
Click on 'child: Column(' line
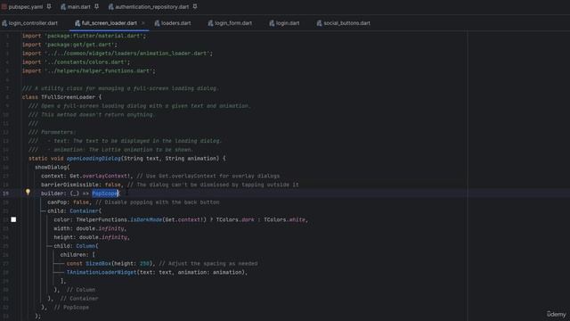point(76,246)
